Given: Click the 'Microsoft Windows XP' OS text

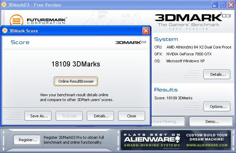Looking at the screenshot, I should 185,61.
